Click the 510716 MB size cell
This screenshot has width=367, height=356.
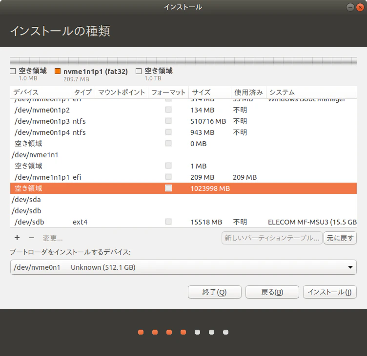(x=208, y=121)
